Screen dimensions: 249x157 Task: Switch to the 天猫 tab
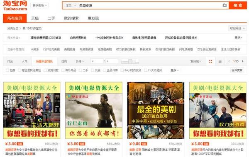(x=35, y=18)
